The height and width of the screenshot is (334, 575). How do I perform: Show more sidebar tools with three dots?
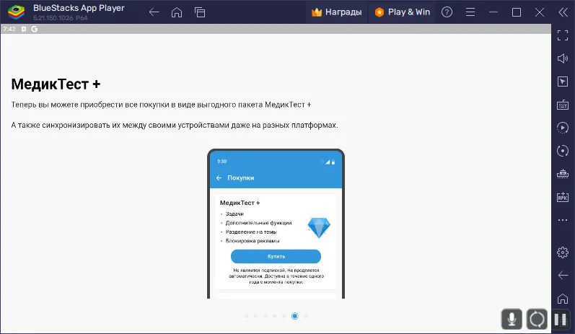point(563,220)
